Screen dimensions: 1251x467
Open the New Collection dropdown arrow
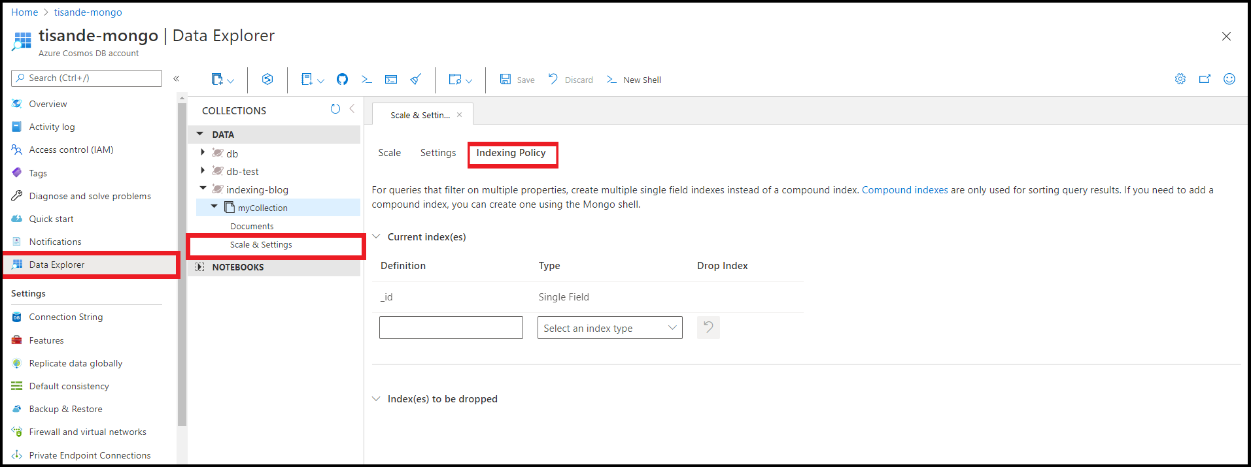pyautogui.click(x=230, y=80)
